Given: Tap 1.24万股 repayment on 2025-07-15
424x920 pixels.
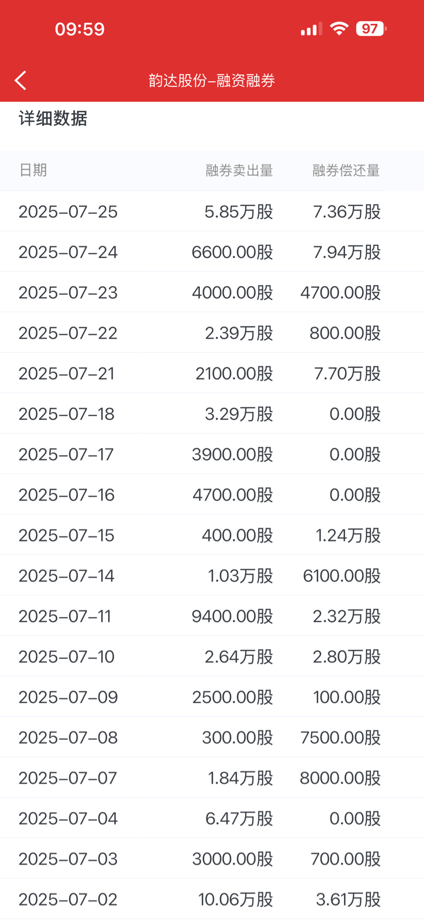Looking at the screenshot, I should [x=348, y=535].
